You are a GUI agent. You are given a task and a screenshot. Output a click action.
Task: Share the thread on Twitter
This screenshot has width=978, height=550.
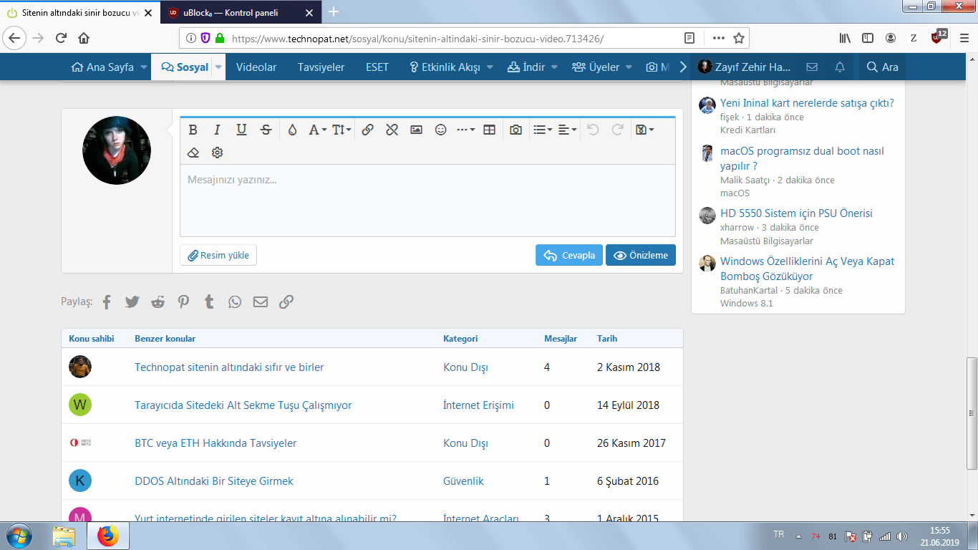click(x=132, y=302)
